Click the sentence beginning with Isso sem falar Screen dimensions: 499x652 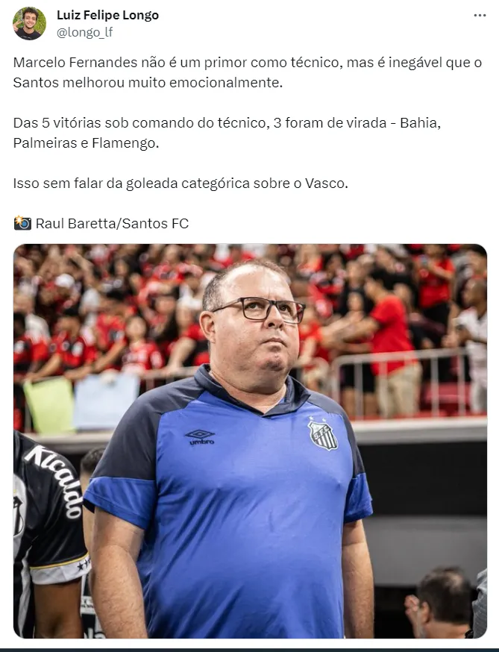(181, 184)
